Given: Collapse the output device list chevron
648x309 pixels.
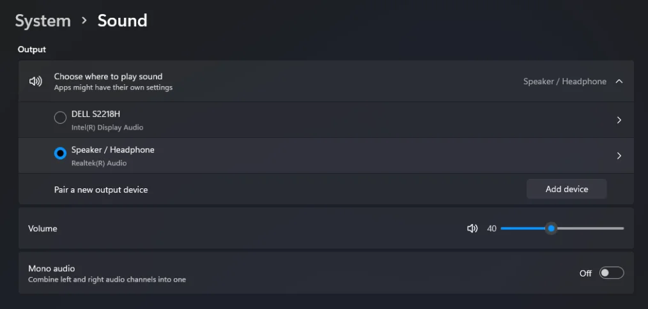Looking at the screenshot, I should [x=619, y=81].
